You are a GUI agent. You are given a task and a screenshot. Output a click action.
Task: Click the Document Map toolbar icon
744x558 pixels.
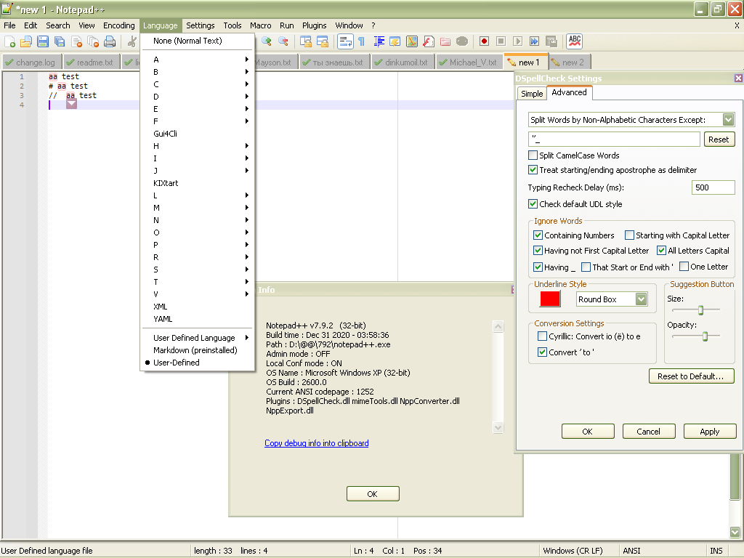[x=412, y=41]
